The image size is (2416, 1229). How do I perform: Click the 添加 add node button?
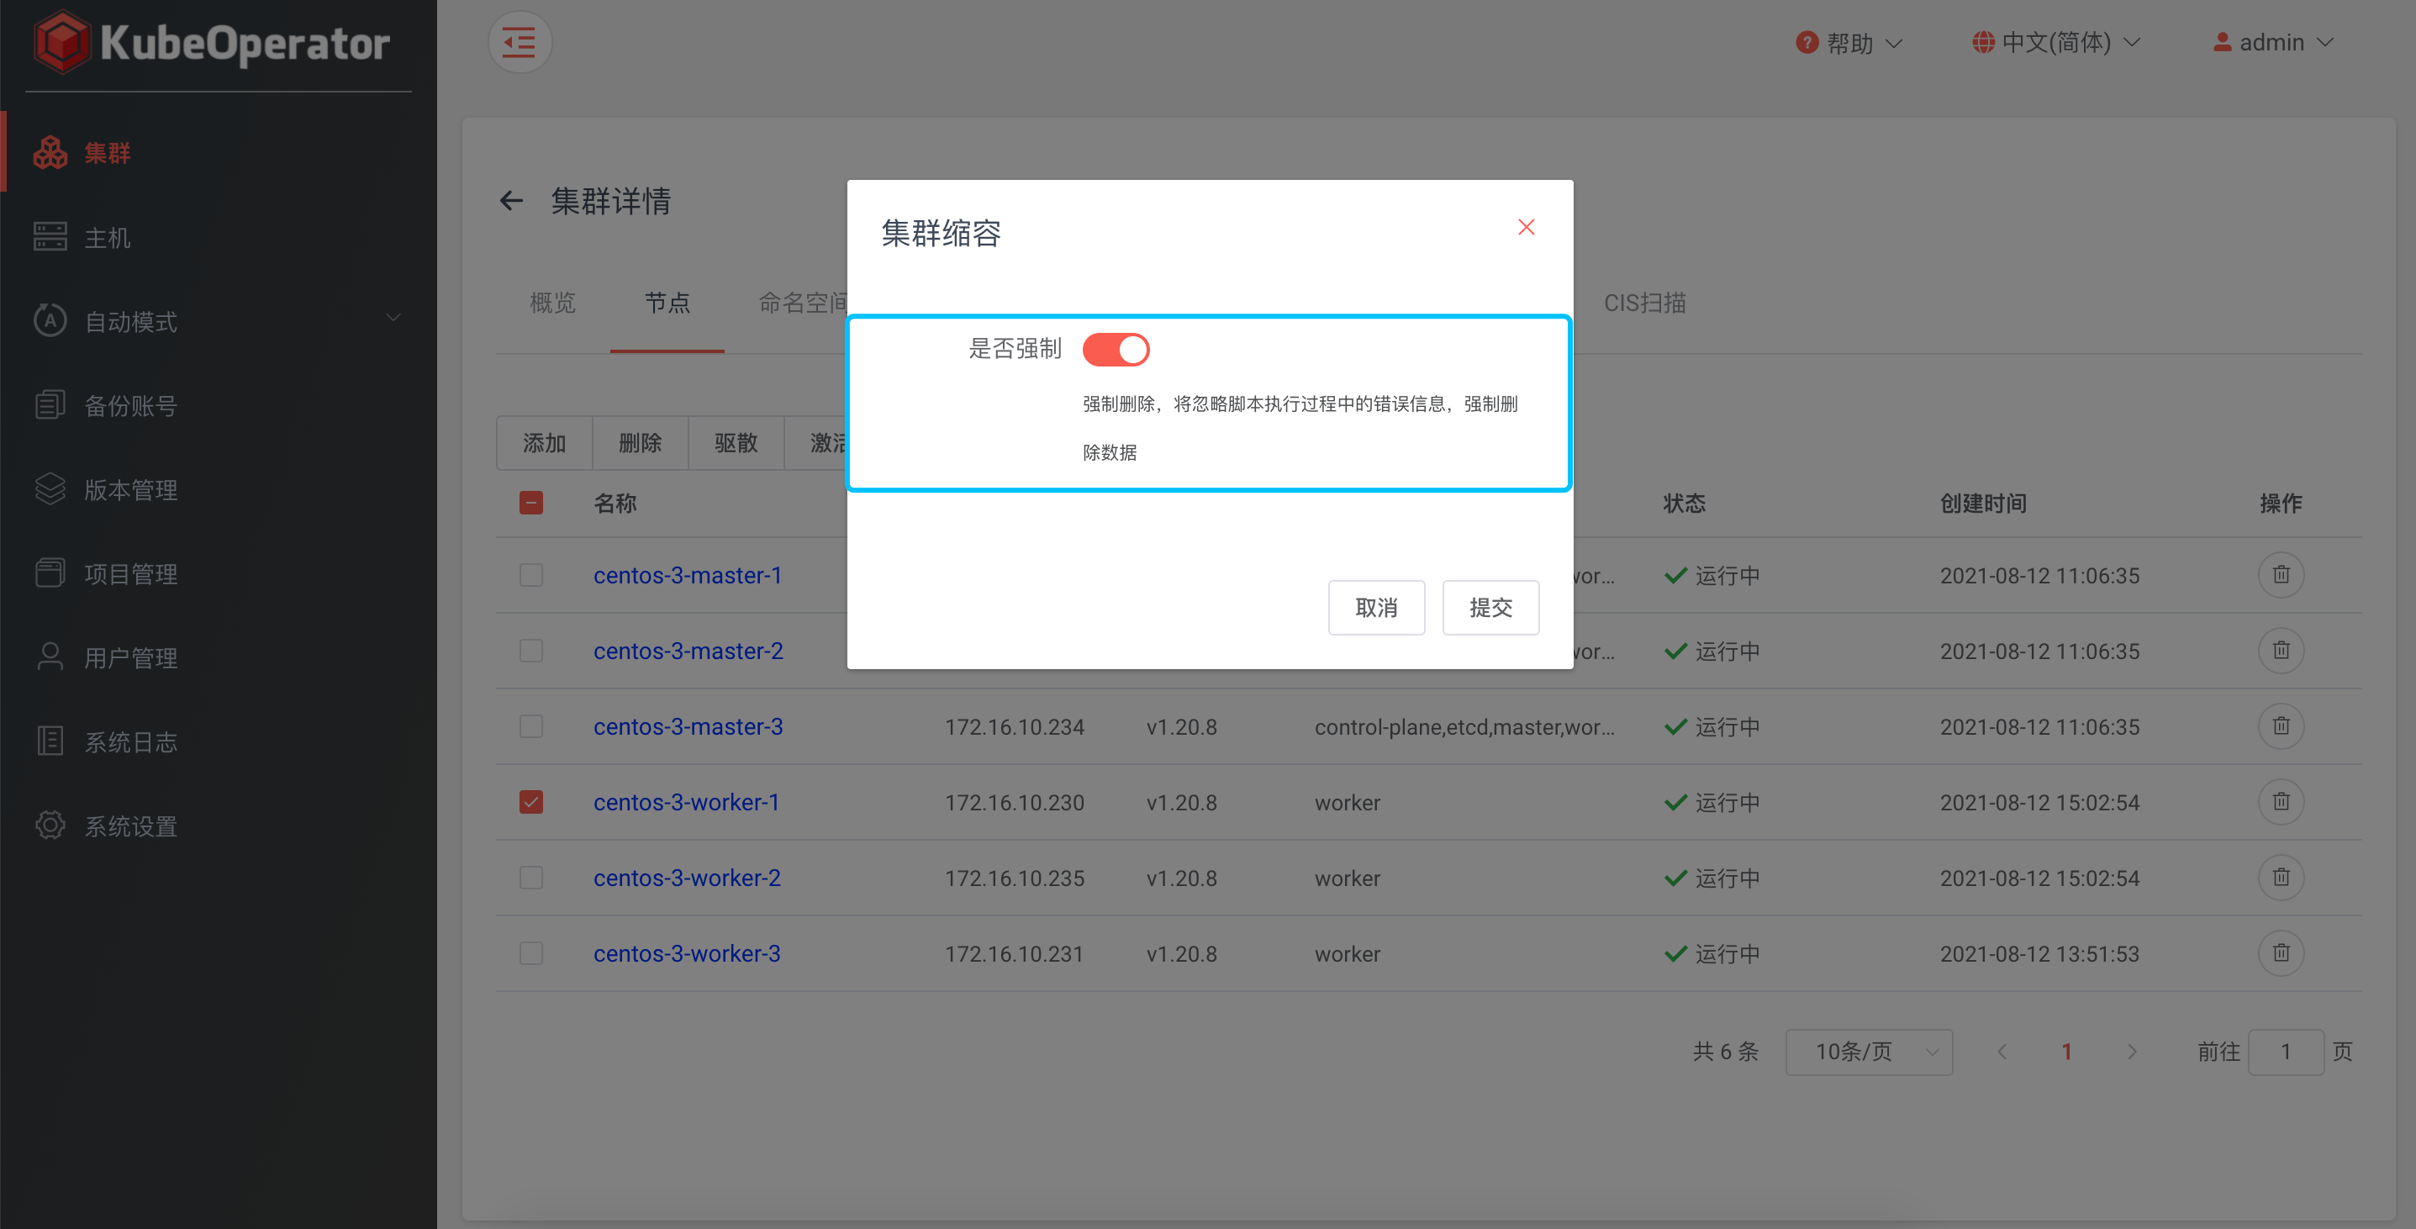544,443
